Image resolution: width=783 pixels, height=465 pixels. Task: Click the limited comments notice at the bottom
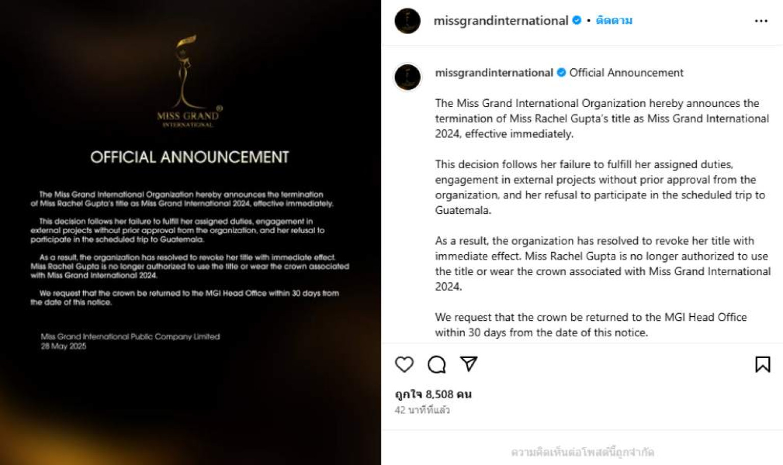582,452
